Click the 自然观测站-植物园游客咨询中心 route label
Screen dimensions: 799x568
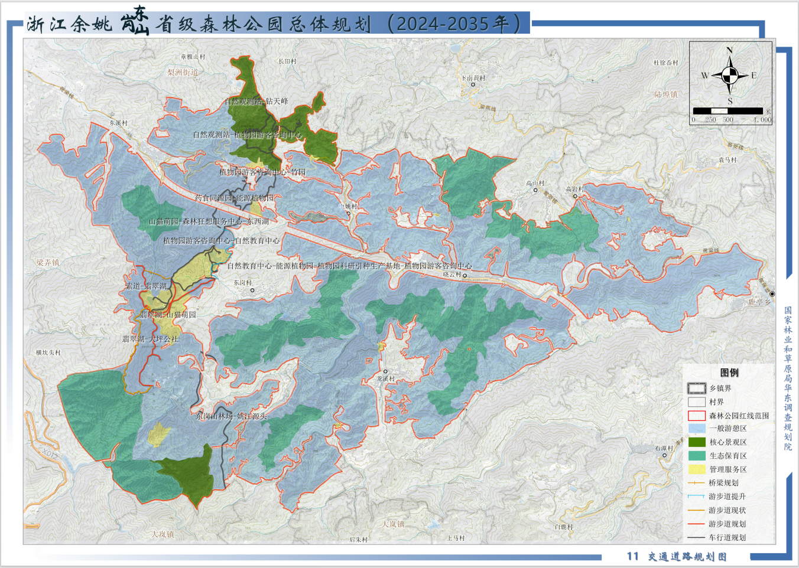click(x=247, y=135)
